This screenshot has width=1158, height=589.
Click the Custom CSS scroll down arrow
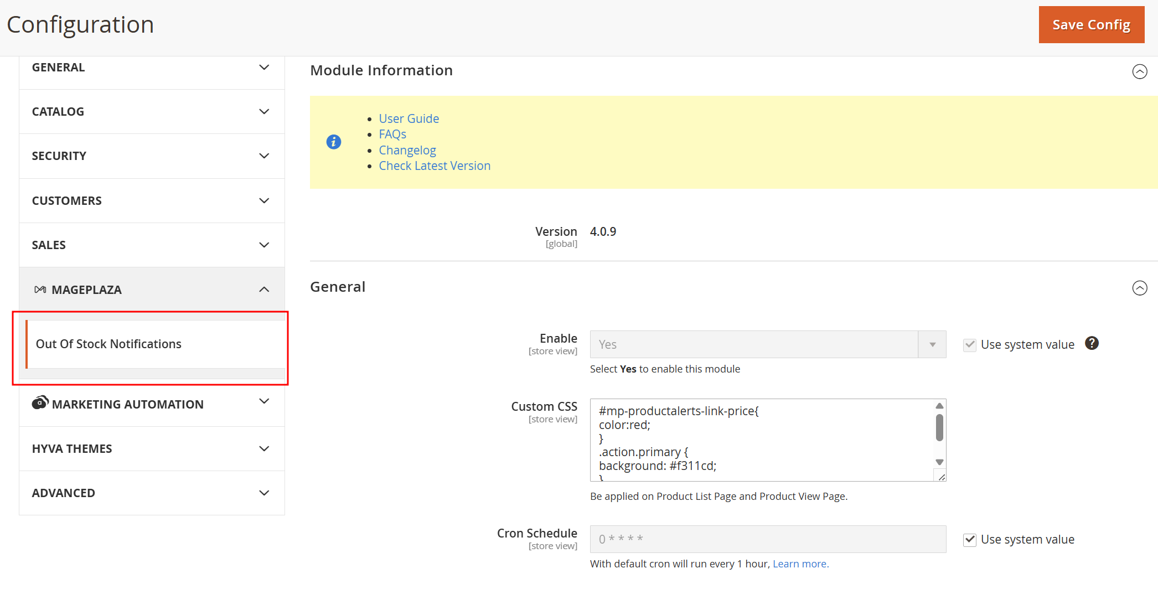point(939,462)
